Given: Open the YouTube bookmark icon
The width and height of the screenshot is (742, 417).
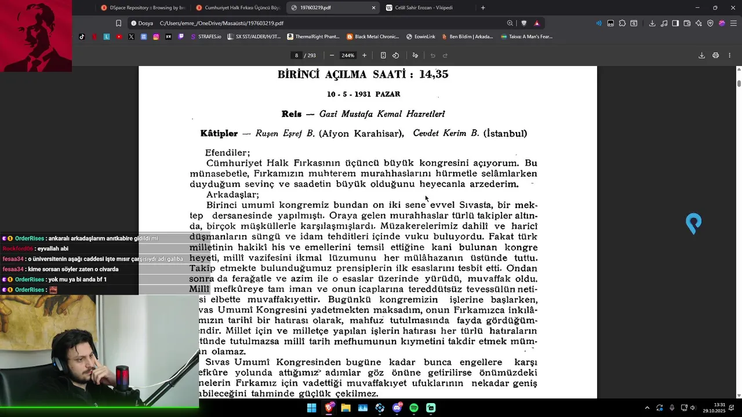Looking at the screenshot, I should coord(119,36).
